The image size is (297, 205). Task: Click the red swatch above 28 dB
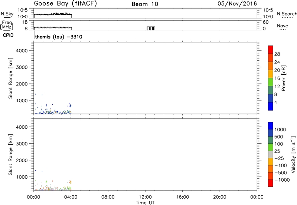tap(271, 50)
